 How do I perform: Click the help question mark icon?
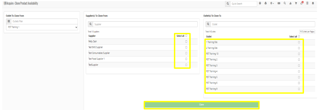260,4
